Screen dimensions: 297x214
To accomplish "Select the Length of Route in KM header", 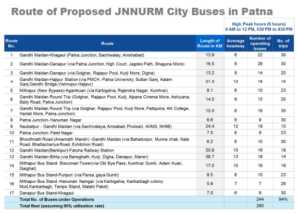I will 209,43.
